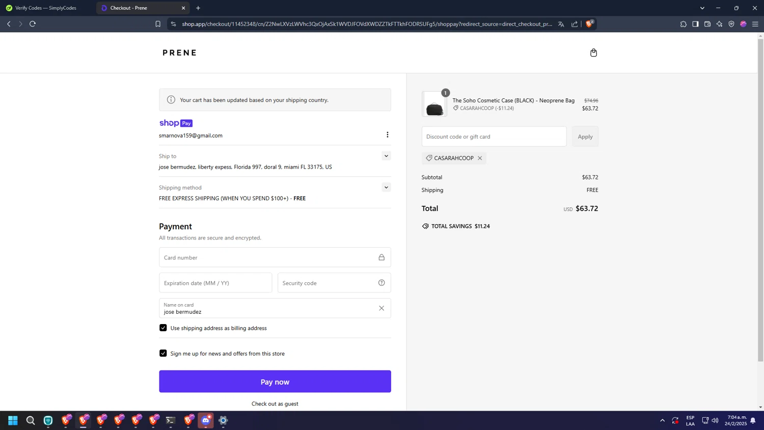Click the browser address bar URL
This screenshot has height=430, width=764.
[367, 24]
